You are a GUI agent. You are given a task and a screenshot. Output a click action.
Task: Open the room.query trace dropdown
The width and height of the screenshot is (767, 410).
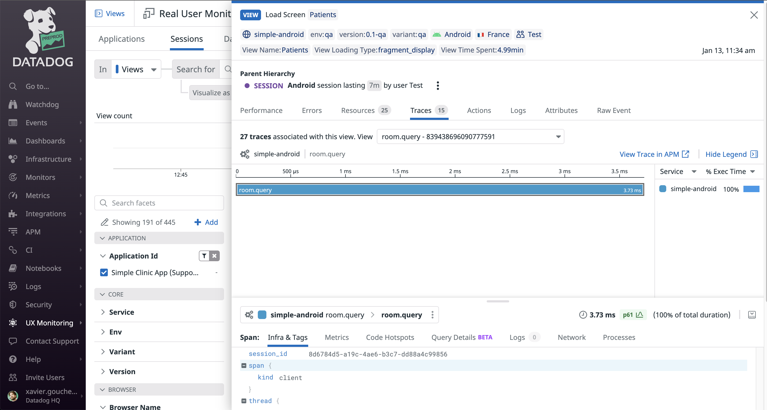click(558, 136)
